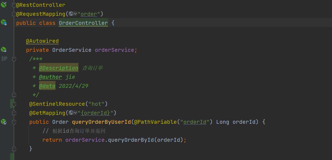
Task: Click the queryOrderById method call
Action: (x=131, y=140)
